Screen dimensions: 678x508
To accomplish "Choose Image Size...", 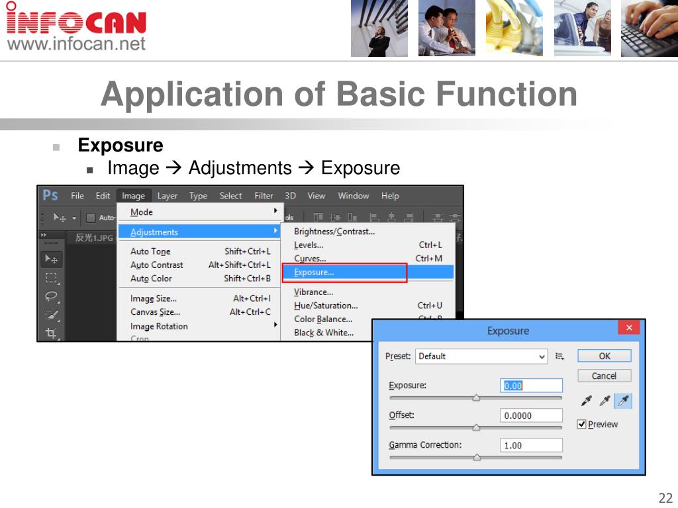I will (x=201, y=298).
